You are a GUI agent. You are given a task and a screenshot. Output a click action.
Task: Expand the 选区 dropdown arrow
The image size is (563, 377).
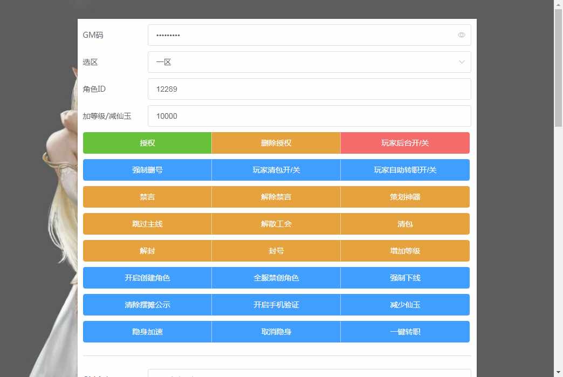point(462,62)
